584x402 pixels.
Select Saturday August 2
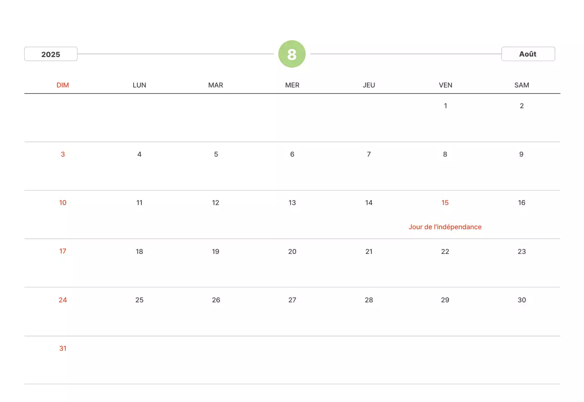521,106
